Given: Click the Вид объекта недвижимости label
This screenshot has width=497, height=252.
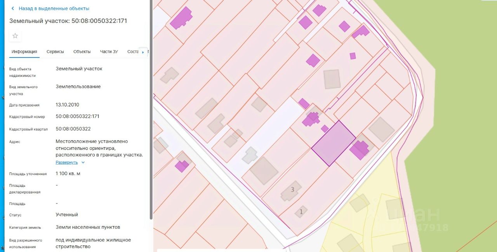Looking at the screenshot, I should tap(23, 72).
